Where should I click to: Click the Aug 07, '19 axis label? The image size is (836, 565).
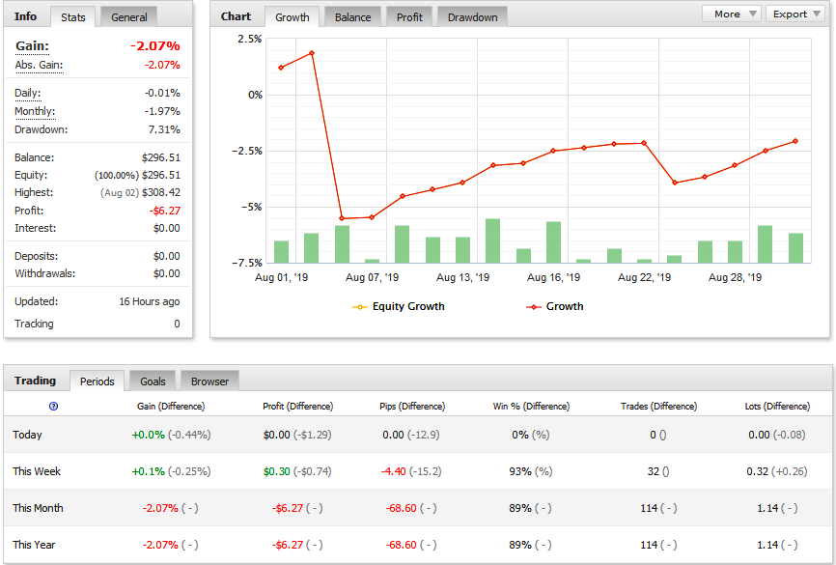373,277
